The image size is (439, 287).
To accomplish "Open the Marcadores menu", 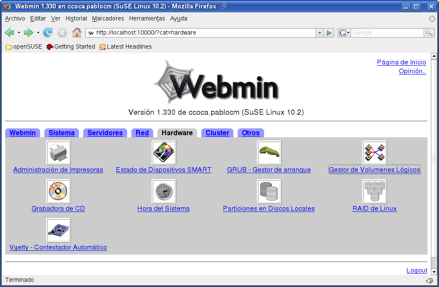I will [x=108, y=18].
